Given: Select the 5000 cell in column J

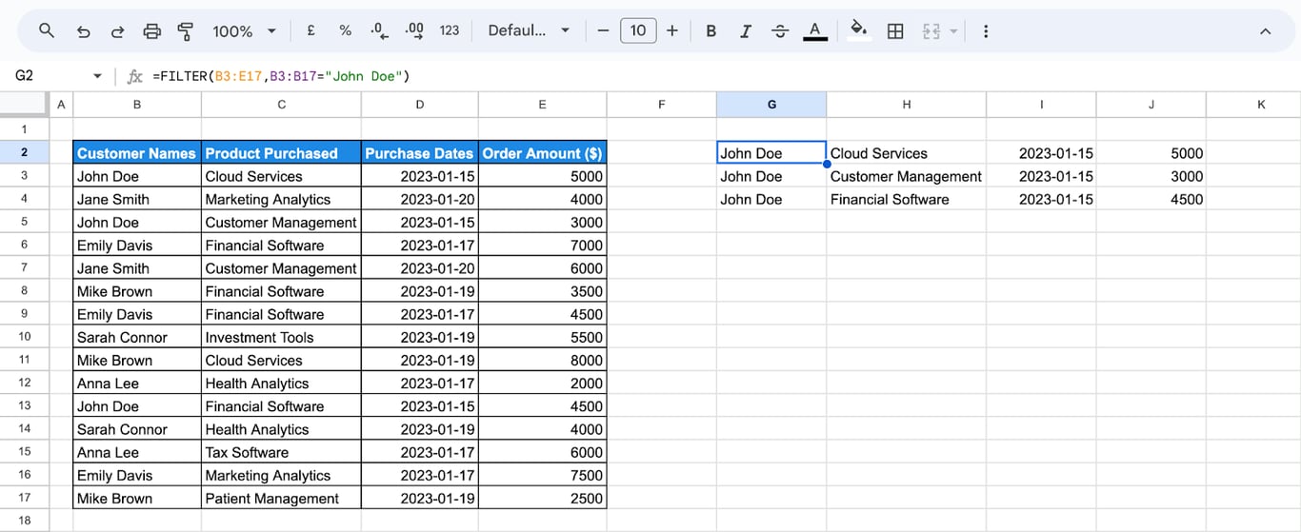Looking at the screenshot, I should (1151, 153).
